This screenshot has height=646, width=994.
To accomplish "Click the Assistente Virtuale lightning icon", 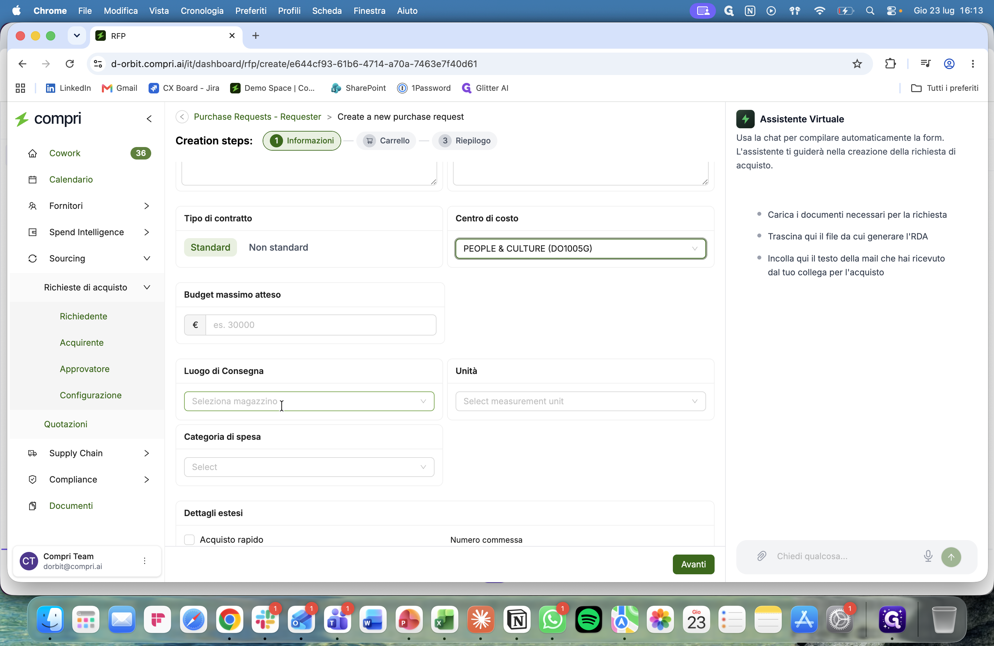I will click(x=745, y=119).
